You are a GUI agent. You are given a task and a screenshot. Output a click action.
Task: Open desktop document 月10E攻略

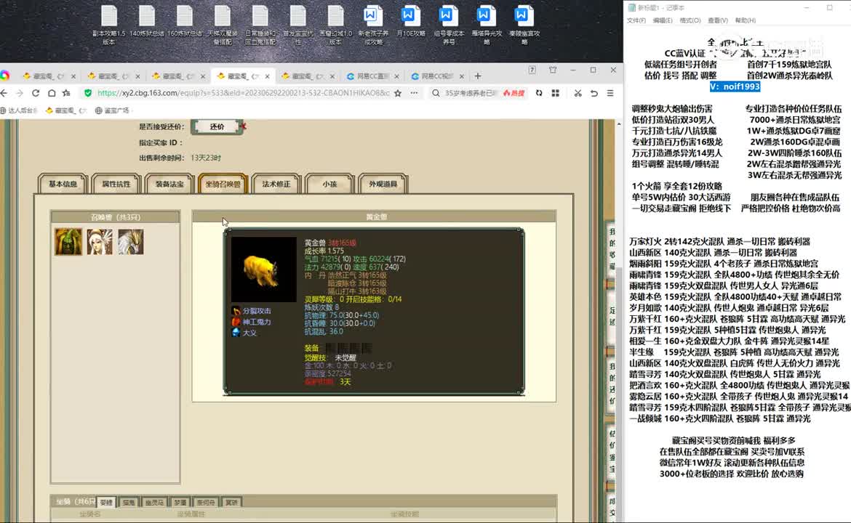click(x=411, y=22)
